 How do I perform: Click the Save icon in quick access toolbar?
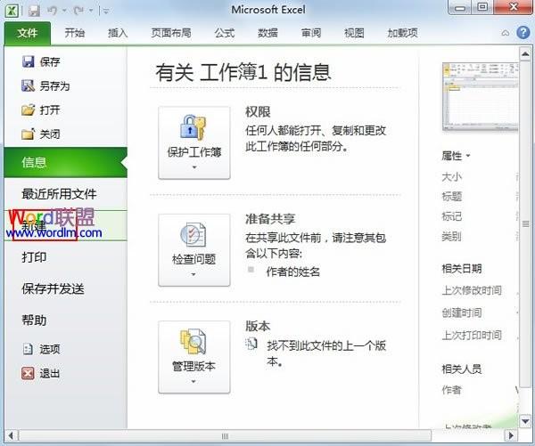[x=34, y=11]
